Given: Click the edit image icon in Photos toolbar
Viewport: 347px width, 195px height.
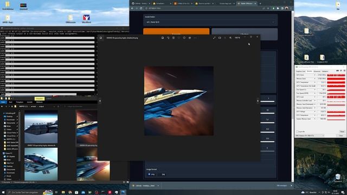Looking at the screenshot, I should (x=163, y=38).
